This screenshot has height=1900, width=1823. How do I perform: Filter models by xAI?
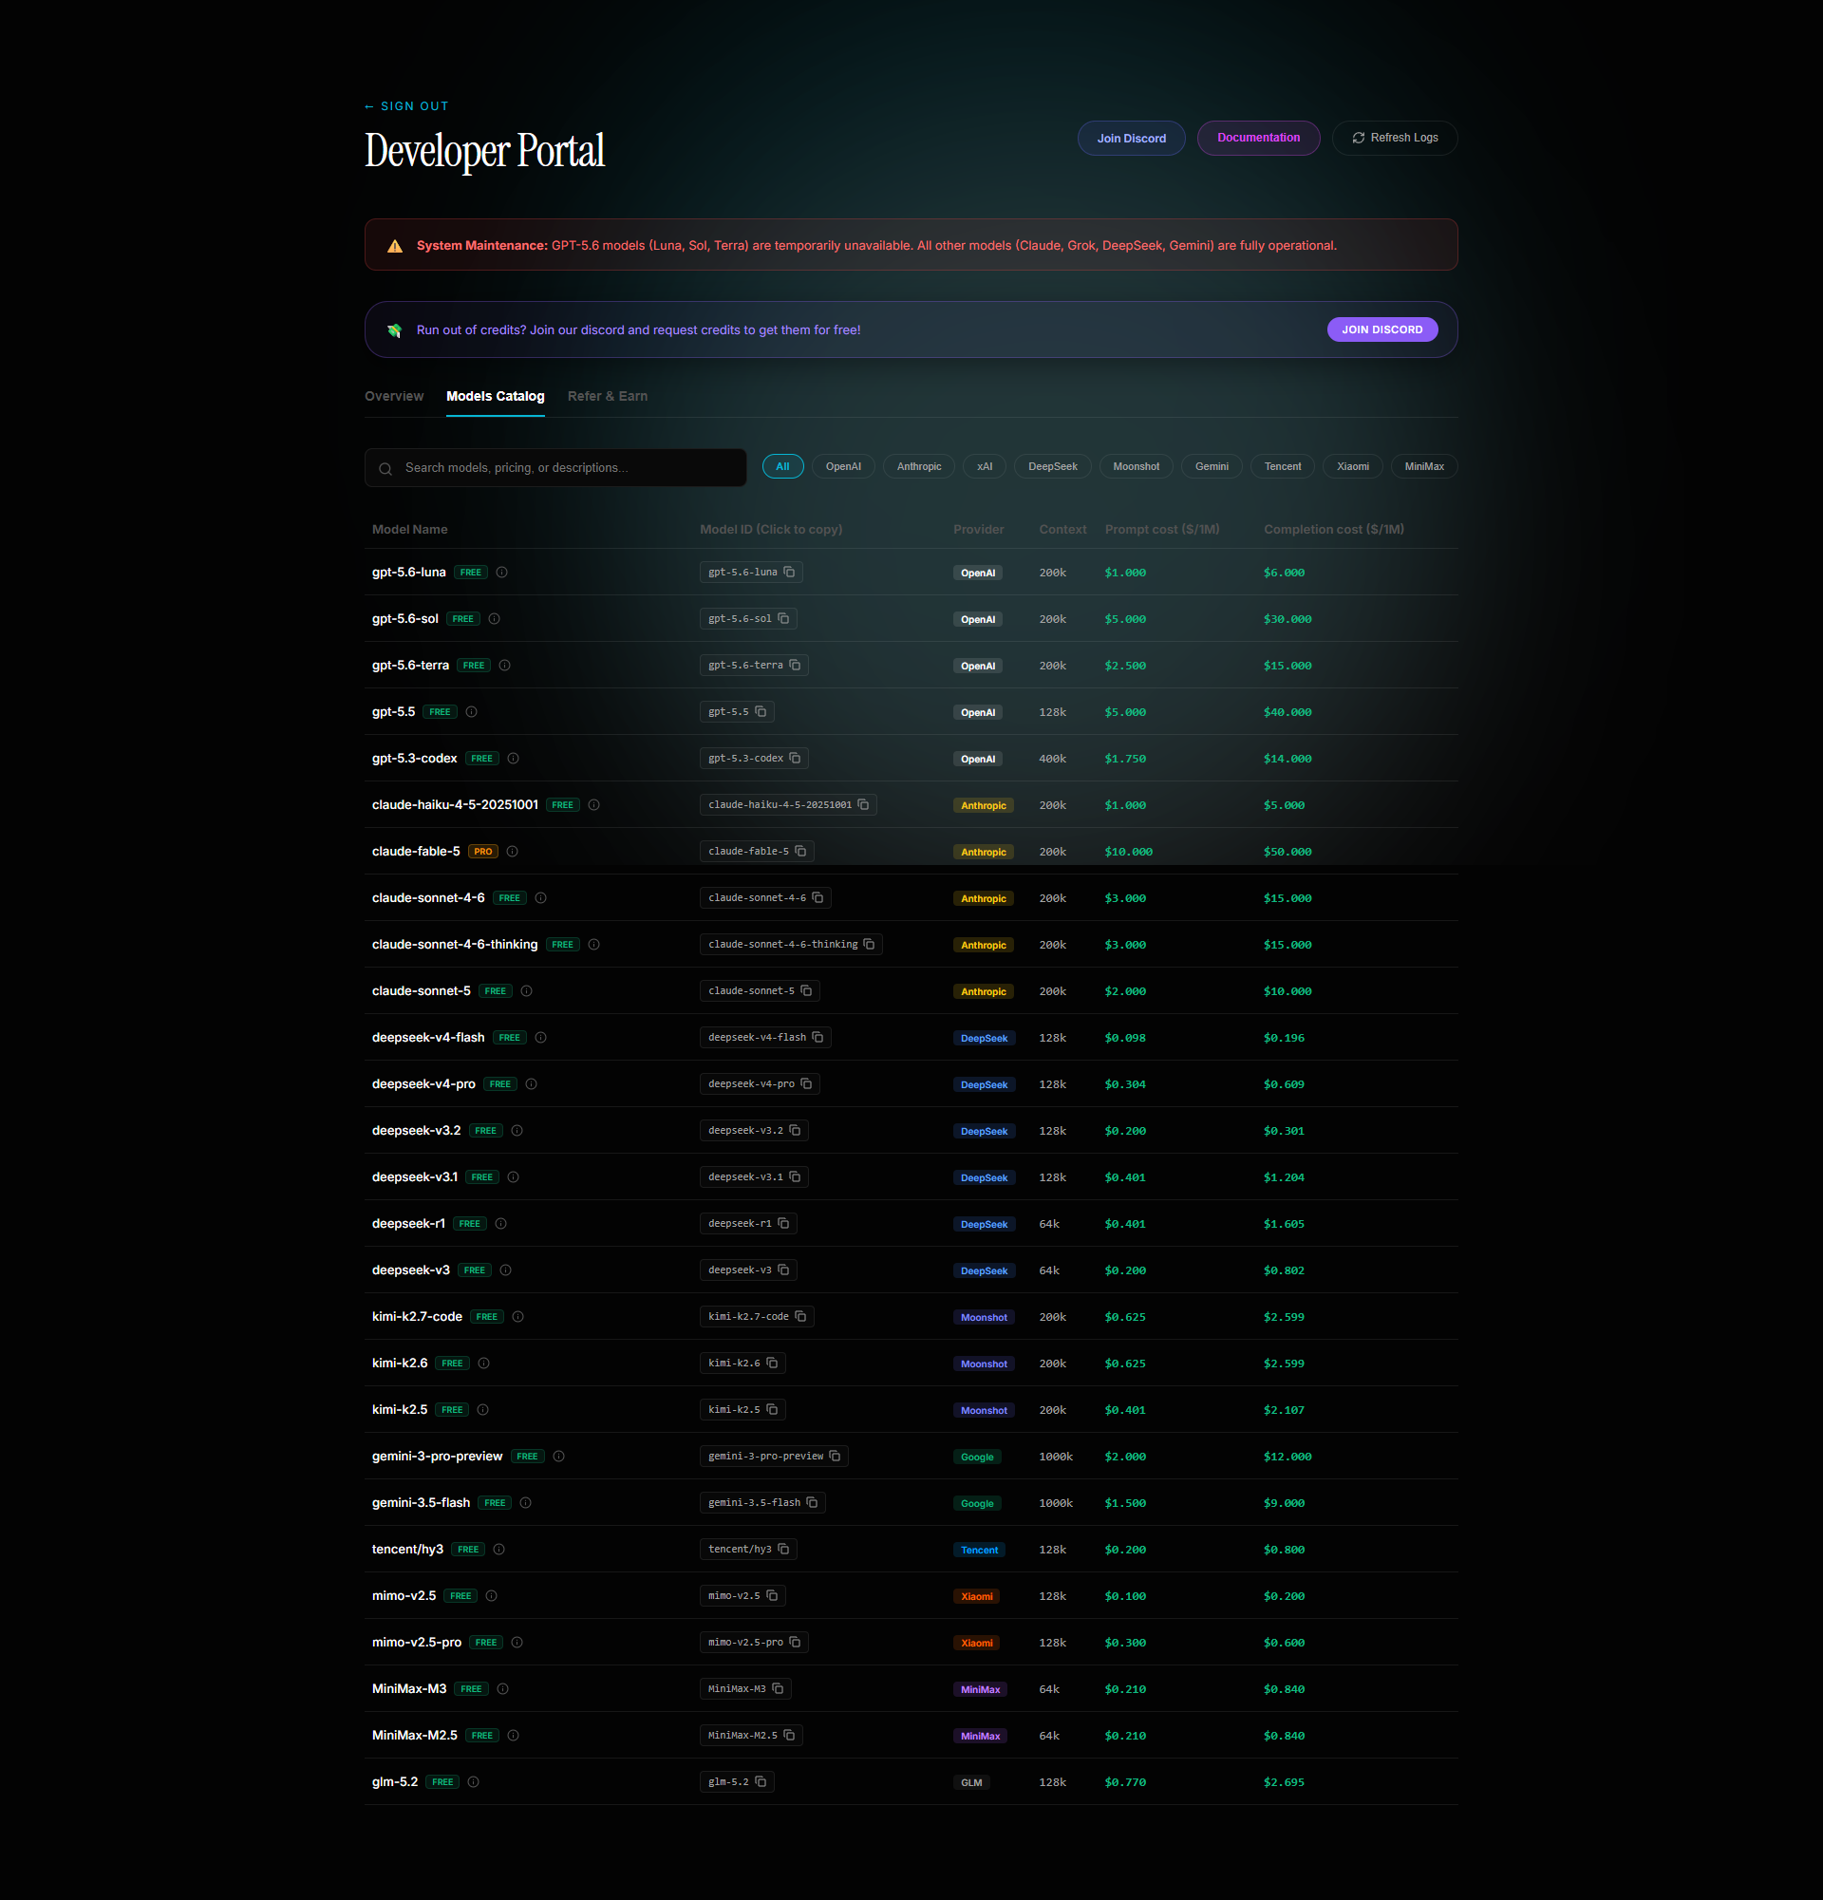click(985, 466)
